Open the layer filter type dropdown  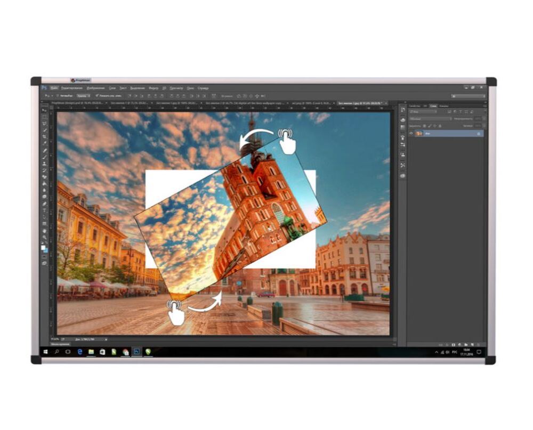coord(424,112)
